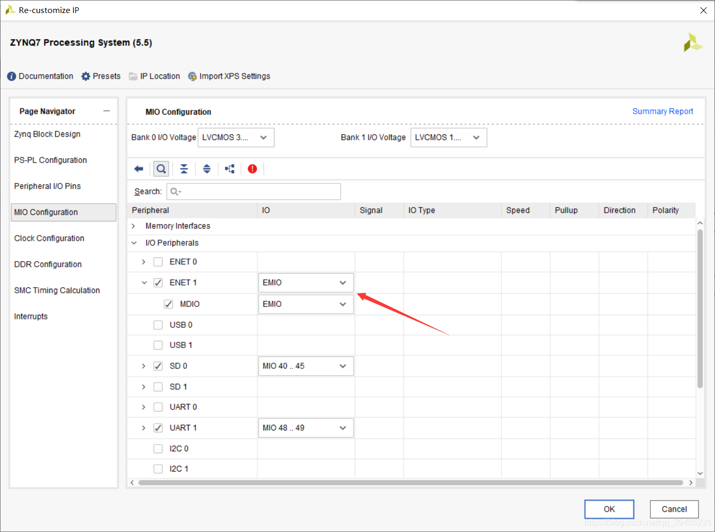Screen dimensions: 715x532
Task: Go to Peripheral I/O Pins page
Action: tap(47, 187)
